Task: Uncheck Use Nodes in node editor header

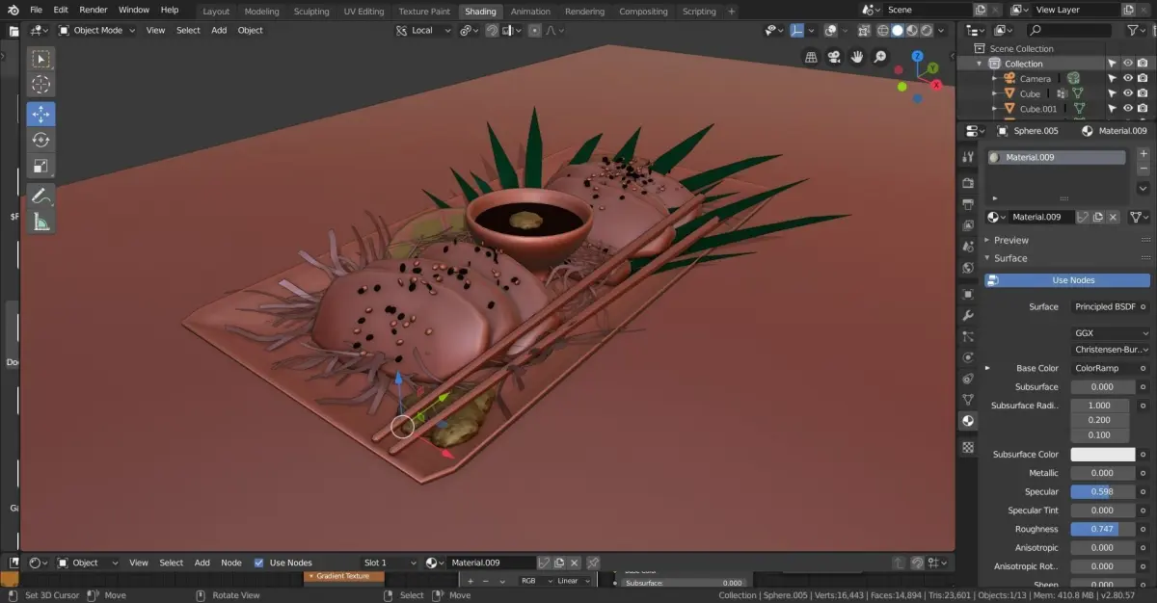Action: click(x=258, y=563)
